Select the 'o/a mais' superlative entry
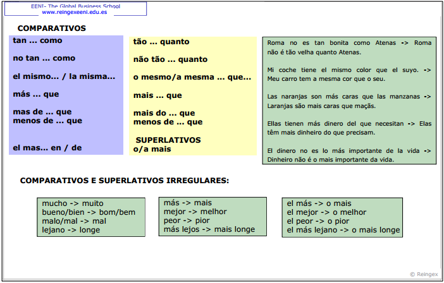 tap(152, 149)
